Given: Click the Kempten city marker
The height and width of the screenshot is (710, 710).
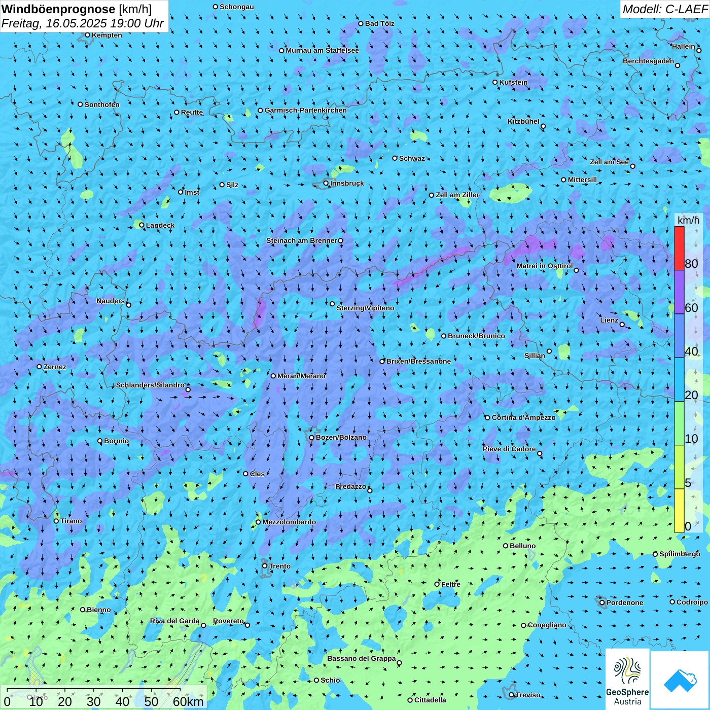Looking at the screenshot, I should tap(87, 35).
